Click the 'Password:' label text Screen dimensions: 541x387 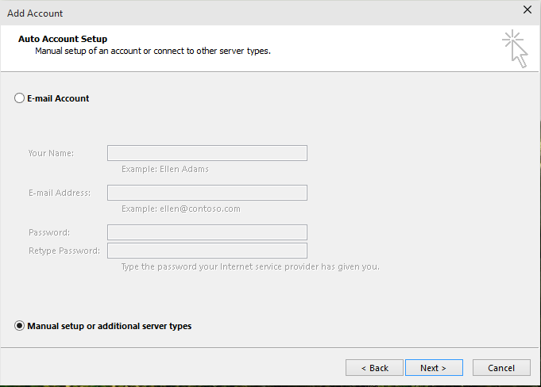coord(49,232)
